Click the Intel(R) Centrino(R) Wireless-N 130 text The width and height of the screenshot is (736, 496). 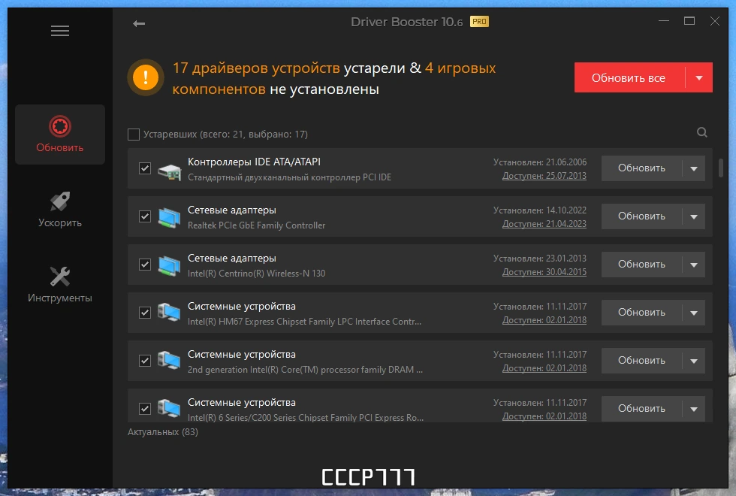(256, 274)
